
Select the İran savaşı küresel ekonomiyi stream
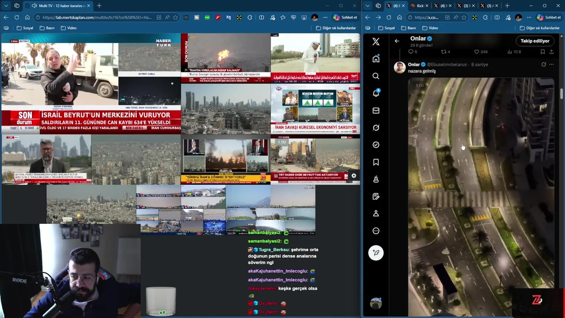coord(315,109)
